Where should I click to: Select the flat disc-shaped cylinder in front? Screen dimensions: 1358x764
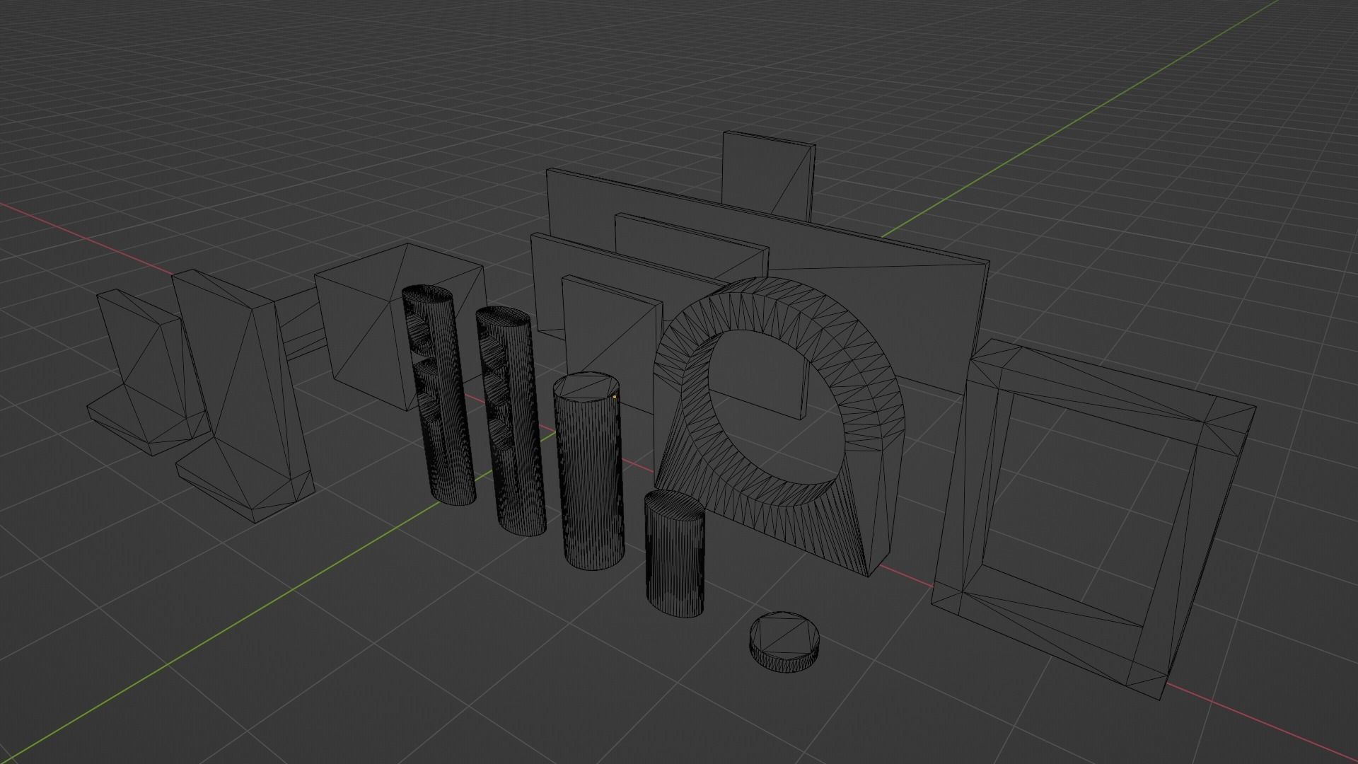(x=786, y=643)
